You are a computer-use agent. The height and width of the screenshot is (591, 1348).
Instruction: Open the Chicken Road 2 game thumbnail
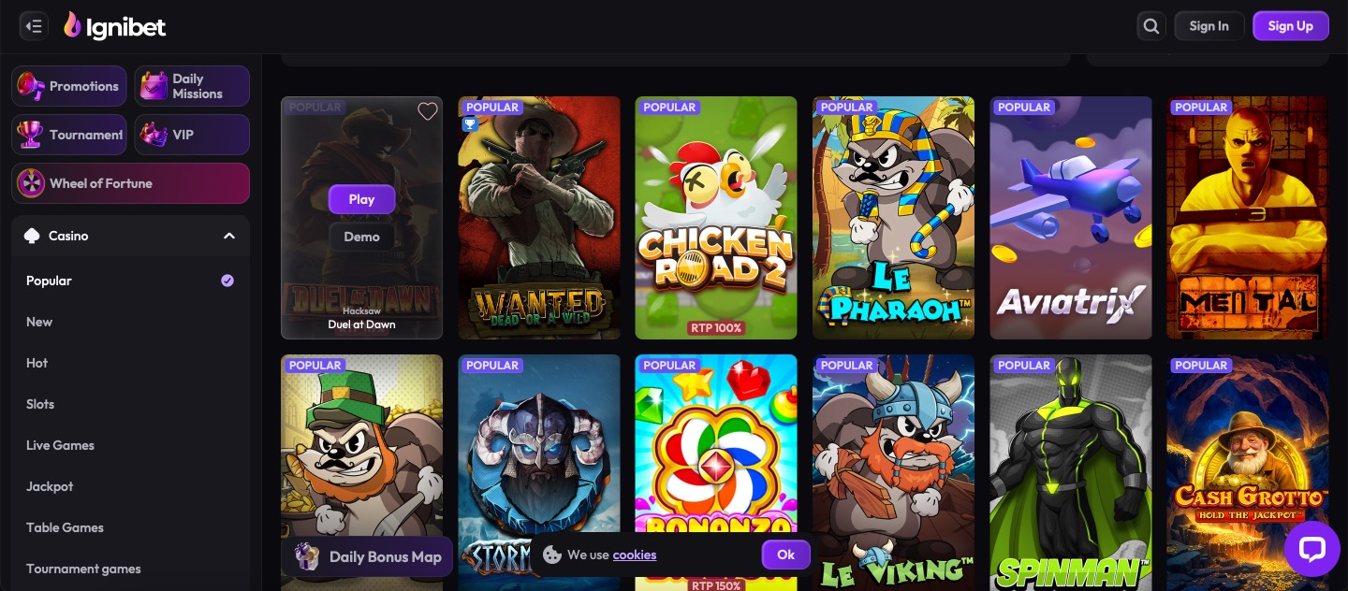click(x=716, y=218)
